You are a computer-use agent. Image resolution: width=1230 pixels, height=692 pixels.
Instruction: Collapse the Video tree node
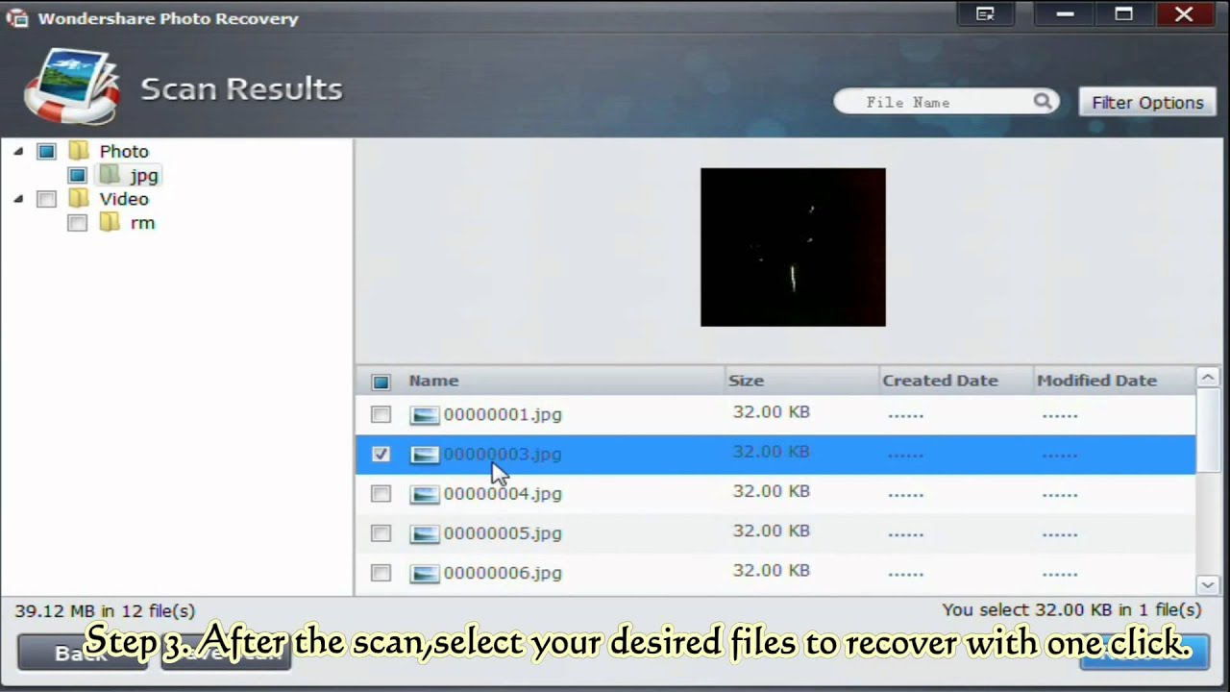tap(18, 199)
